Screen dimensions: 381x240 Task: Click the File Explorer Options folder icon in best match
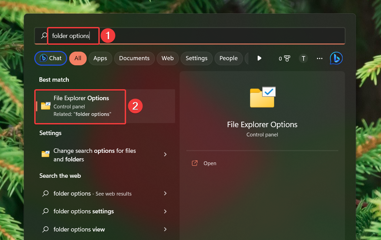click(x=46, y=106)
